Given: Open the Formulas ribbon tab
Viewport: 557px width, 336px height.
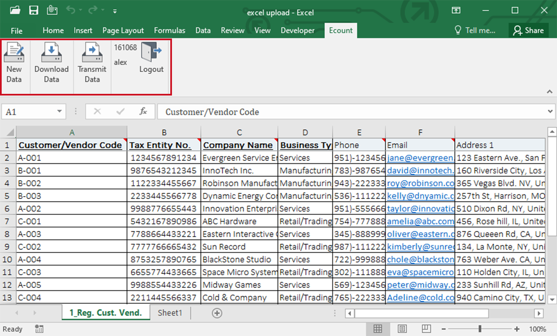Looking at the screenshot, I should [x=169, y=31].
